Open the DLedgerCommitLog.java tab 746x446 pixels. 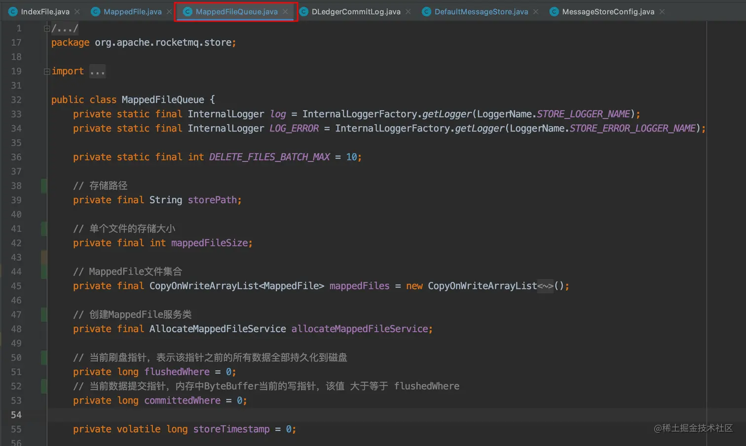tap(356, 12)
